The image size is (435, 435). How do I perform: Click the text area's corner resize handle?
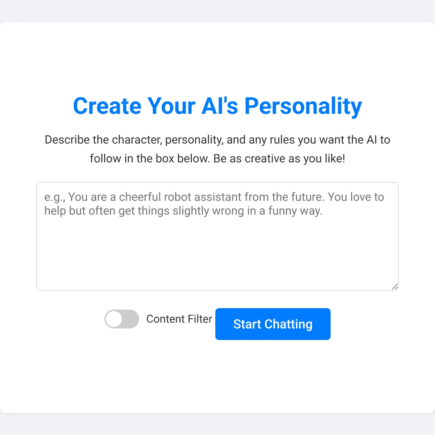(x=395, y=287)
